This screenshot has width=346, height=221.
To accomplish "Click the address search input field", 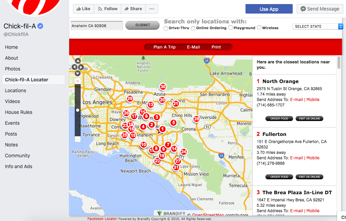I will [97, 25].
